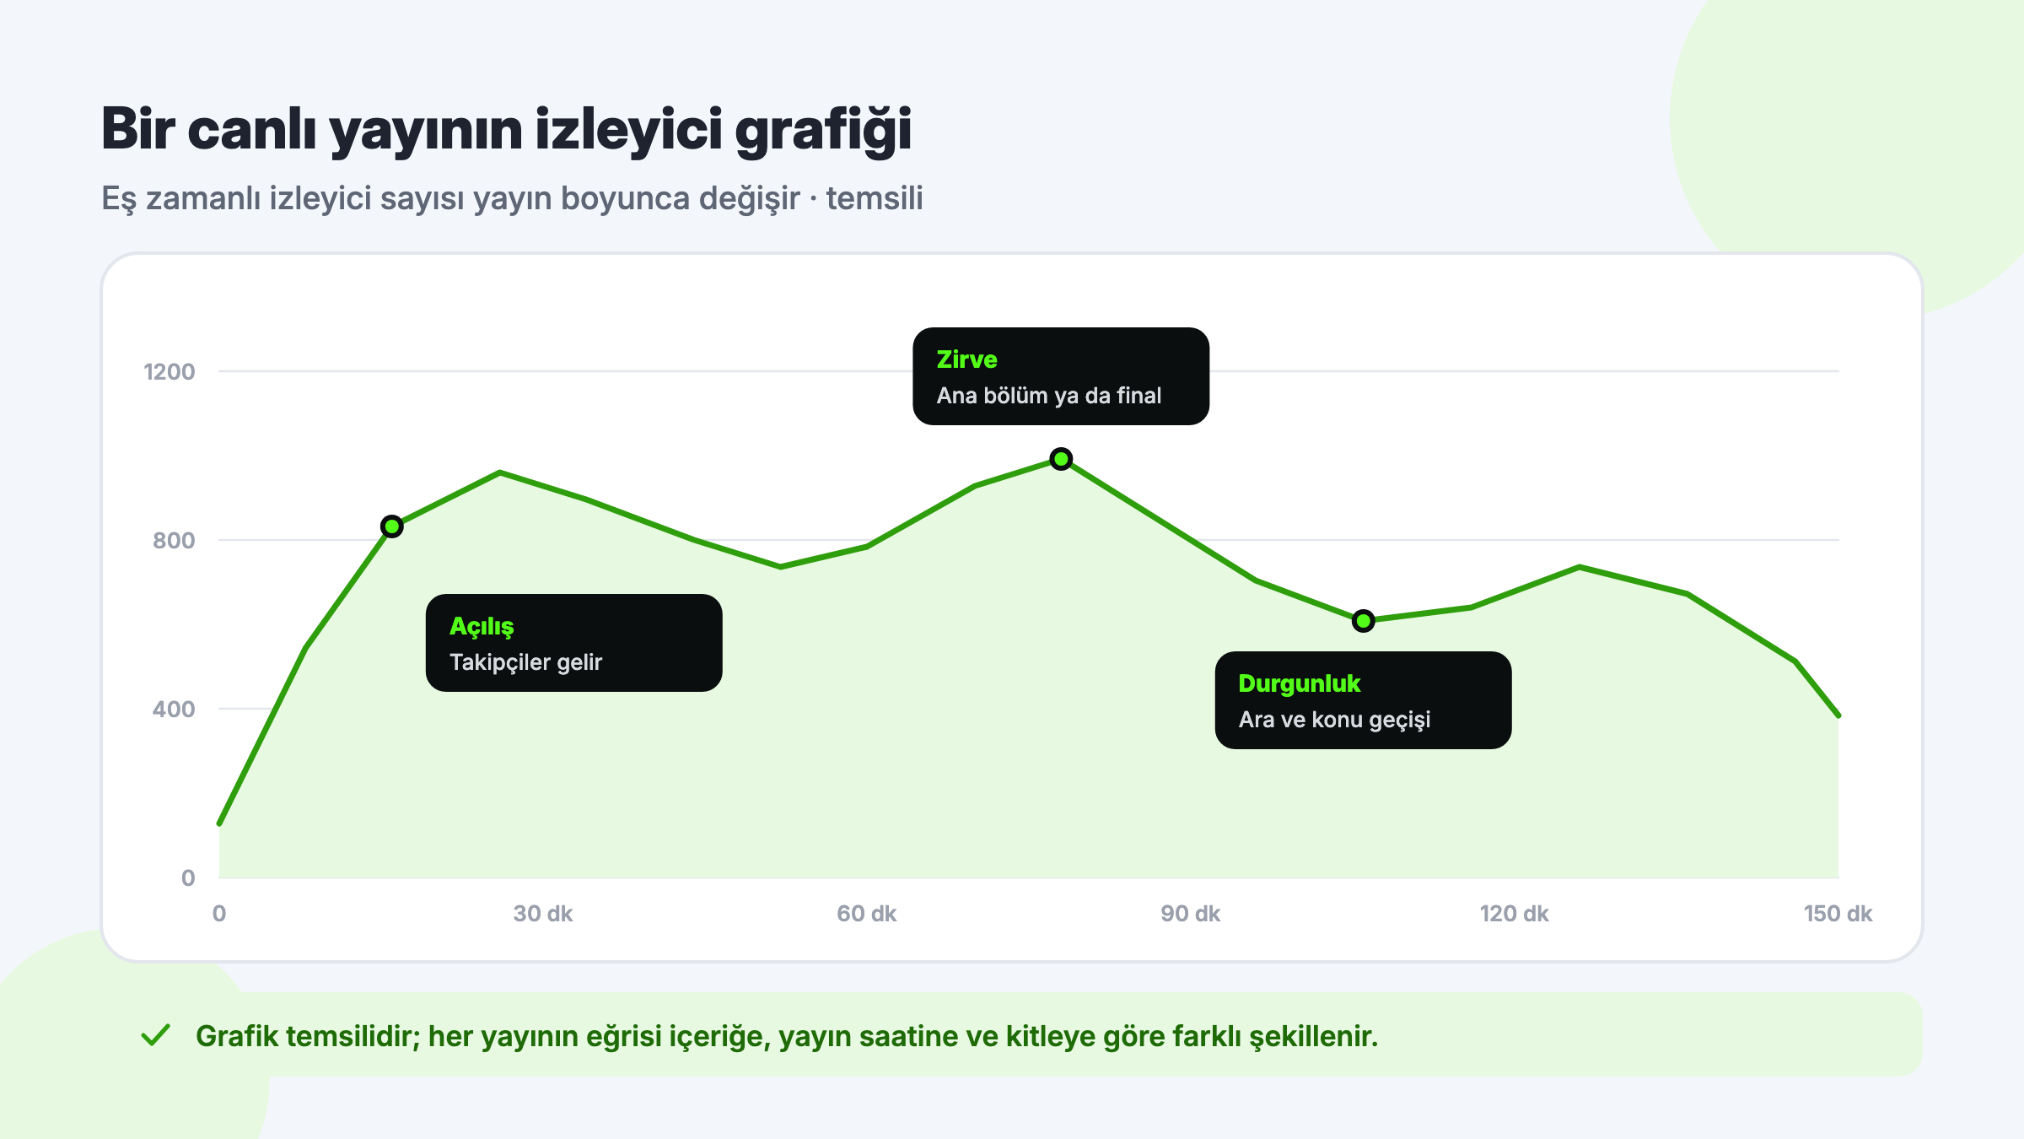Click the '120 dk' x-axis label
The width and height of the screenshot is (2024, 1139).
coord(1515,914)
